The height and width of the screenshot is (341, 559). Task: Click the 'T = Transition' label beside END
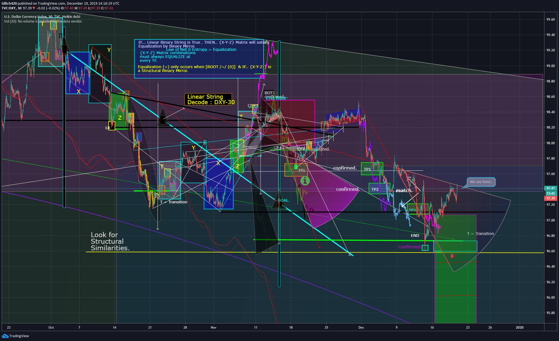[480, 234]
